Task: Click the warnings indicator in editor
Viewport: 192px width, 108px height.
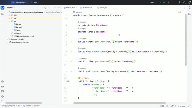Action: point(180,12)
